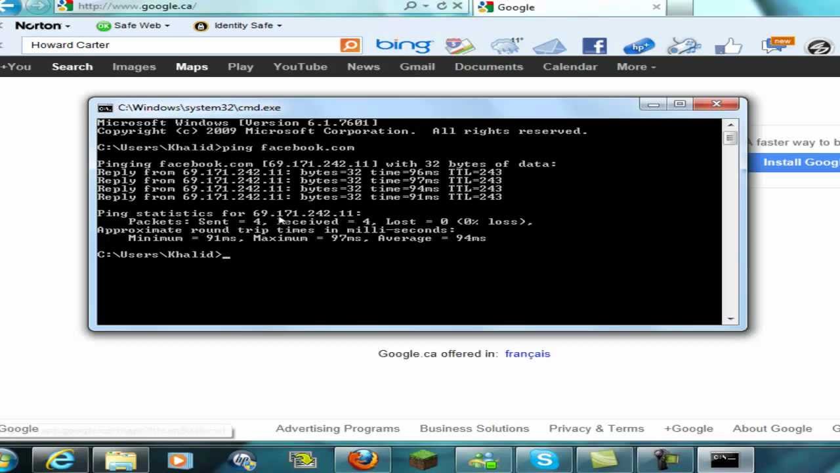
Task: Click the ping facebook.com command line
Action: (x=226, y=147)
